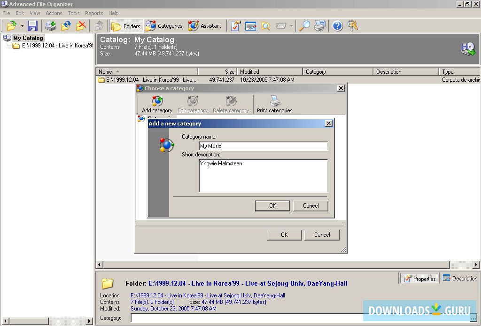Click the Edit description card icon
The height and width of the screenshot is (326, 481).
click(251, 26)
